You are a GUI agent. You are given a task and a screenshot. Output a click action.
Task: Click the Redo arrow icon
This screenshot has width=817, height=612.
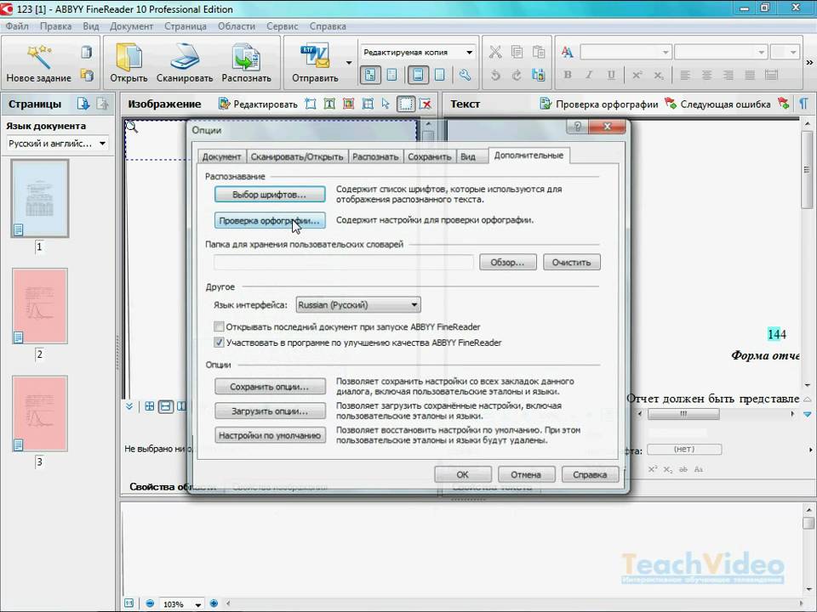pyautogui.click(x=517, y=76)
